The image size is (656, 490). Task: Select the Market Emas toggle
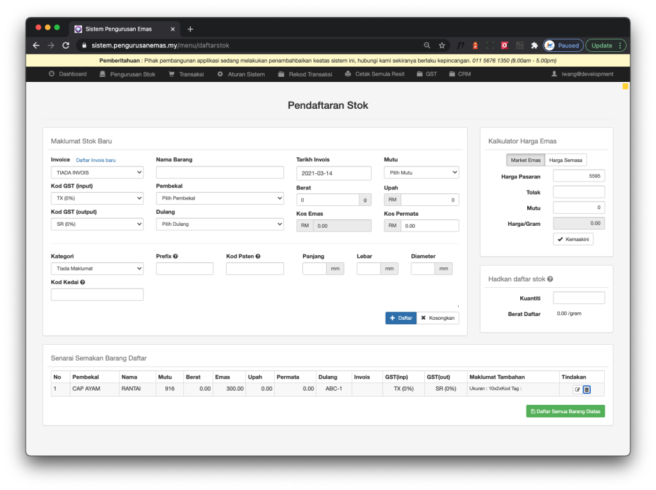click(525, 160)
